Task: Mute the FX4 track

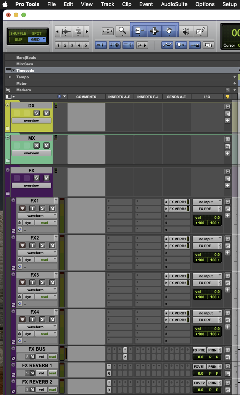Action: (52, 319)
